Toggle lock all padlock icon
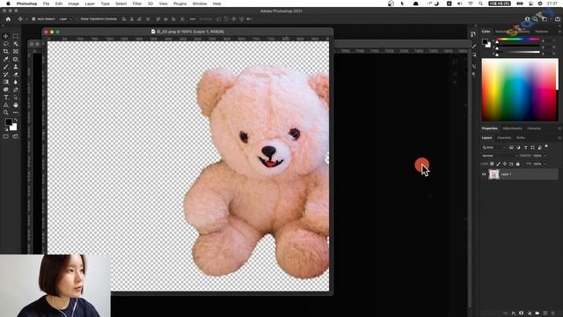This screenshot has width=563, height=317. 518,164
